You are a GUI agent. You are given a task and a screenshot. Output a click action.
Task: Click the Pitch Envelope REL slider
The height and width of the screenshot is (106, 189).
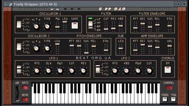click(x=94, y=46)
